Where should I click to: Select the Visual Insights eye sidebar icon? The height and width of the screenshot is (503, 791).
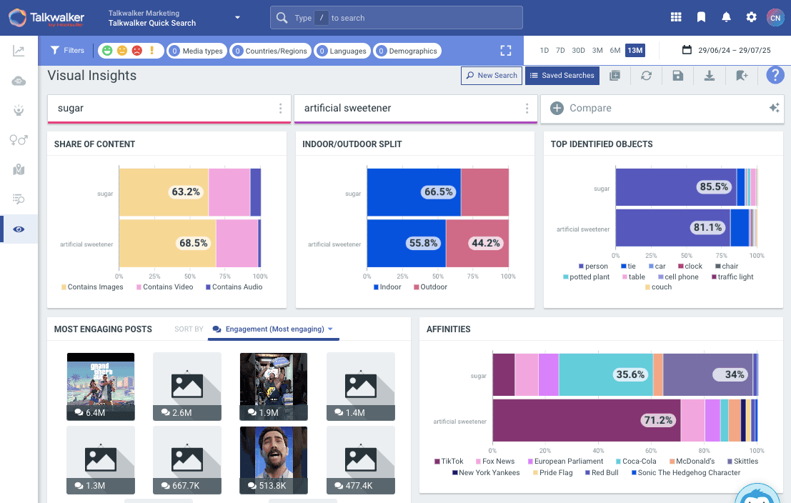pos(19,229)
